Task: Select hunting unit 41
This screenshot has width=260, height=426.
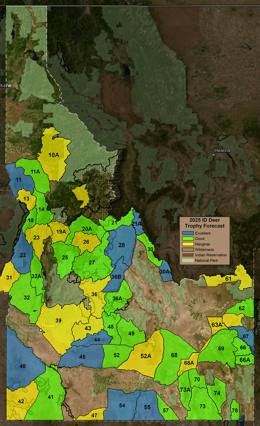Action: click(50, 397)
